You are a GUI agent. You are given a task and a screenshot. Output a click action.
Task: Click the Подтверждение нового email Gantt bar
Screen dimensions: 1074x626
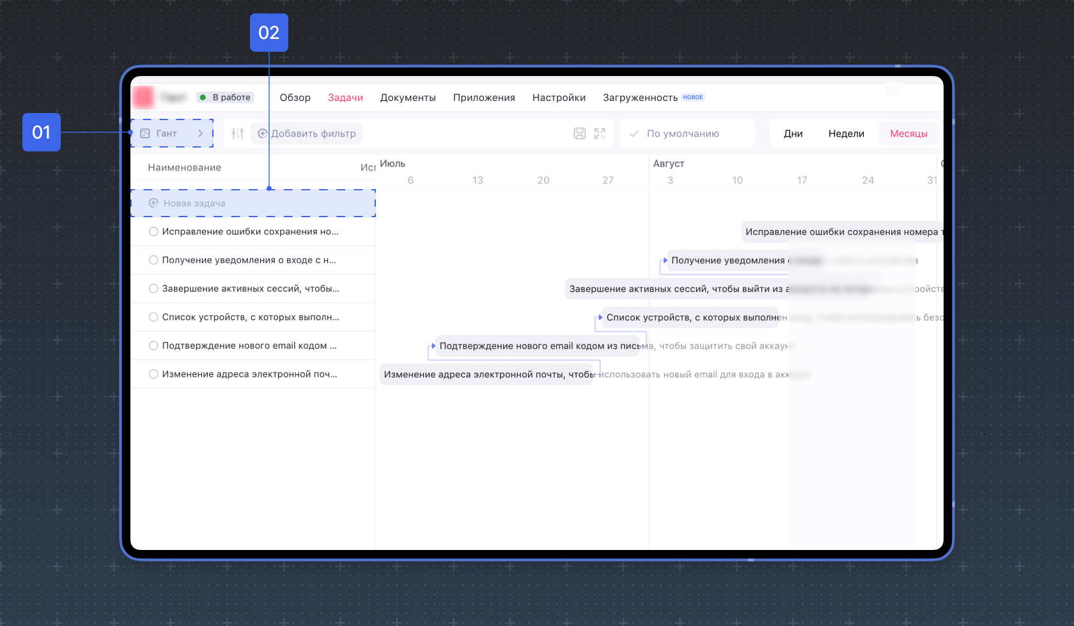[537, 346]
